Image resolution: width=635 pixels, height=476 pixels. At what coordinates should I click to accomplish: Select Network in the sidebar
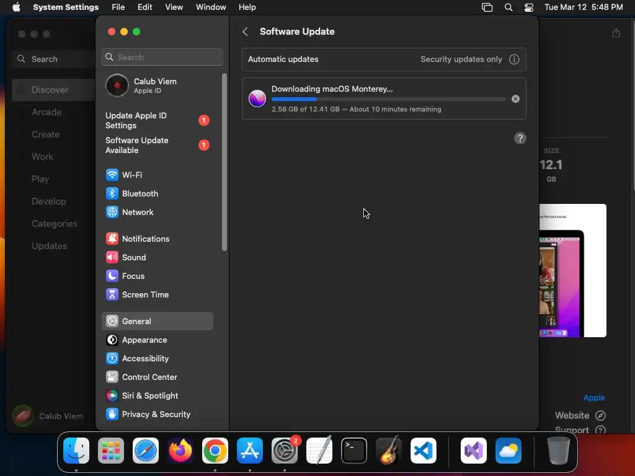pos(157,212)
